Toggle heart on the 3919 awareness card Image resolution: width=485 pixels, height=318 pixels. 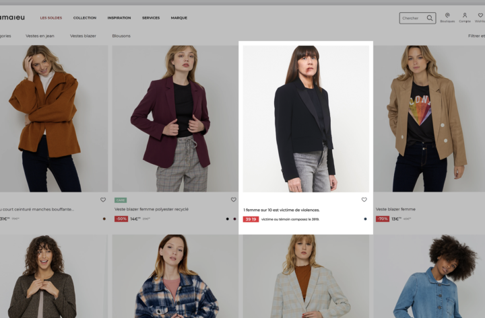coord(364,200)
